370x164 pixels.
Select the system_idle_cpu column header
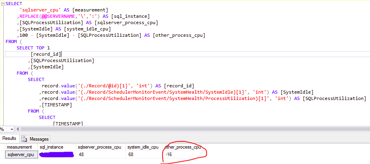tap(144, 147)
